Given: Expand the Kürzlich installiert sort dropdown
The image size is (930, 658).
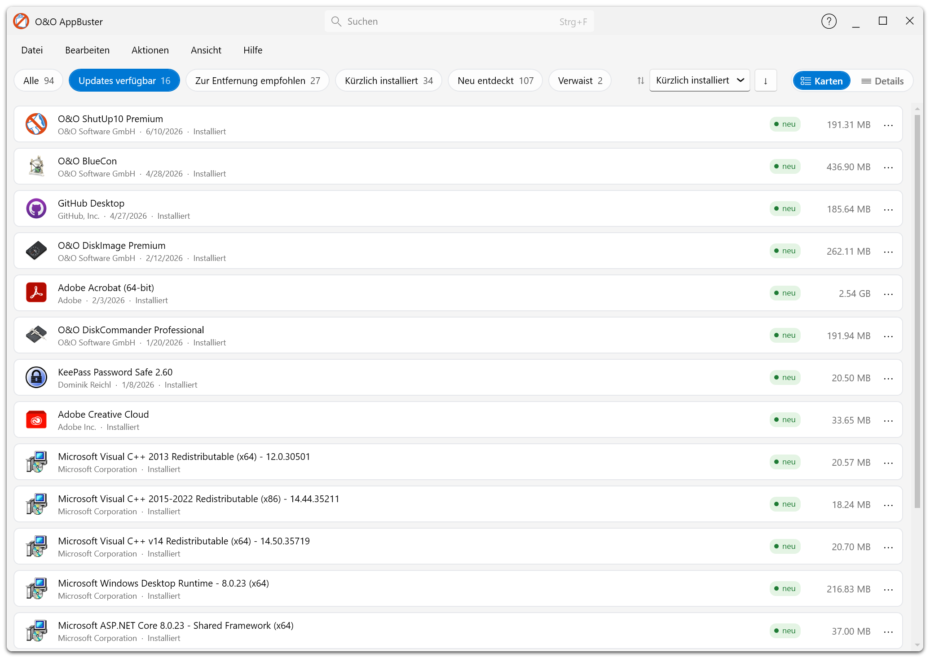Looking at the screenshot, I should point(700,80).
